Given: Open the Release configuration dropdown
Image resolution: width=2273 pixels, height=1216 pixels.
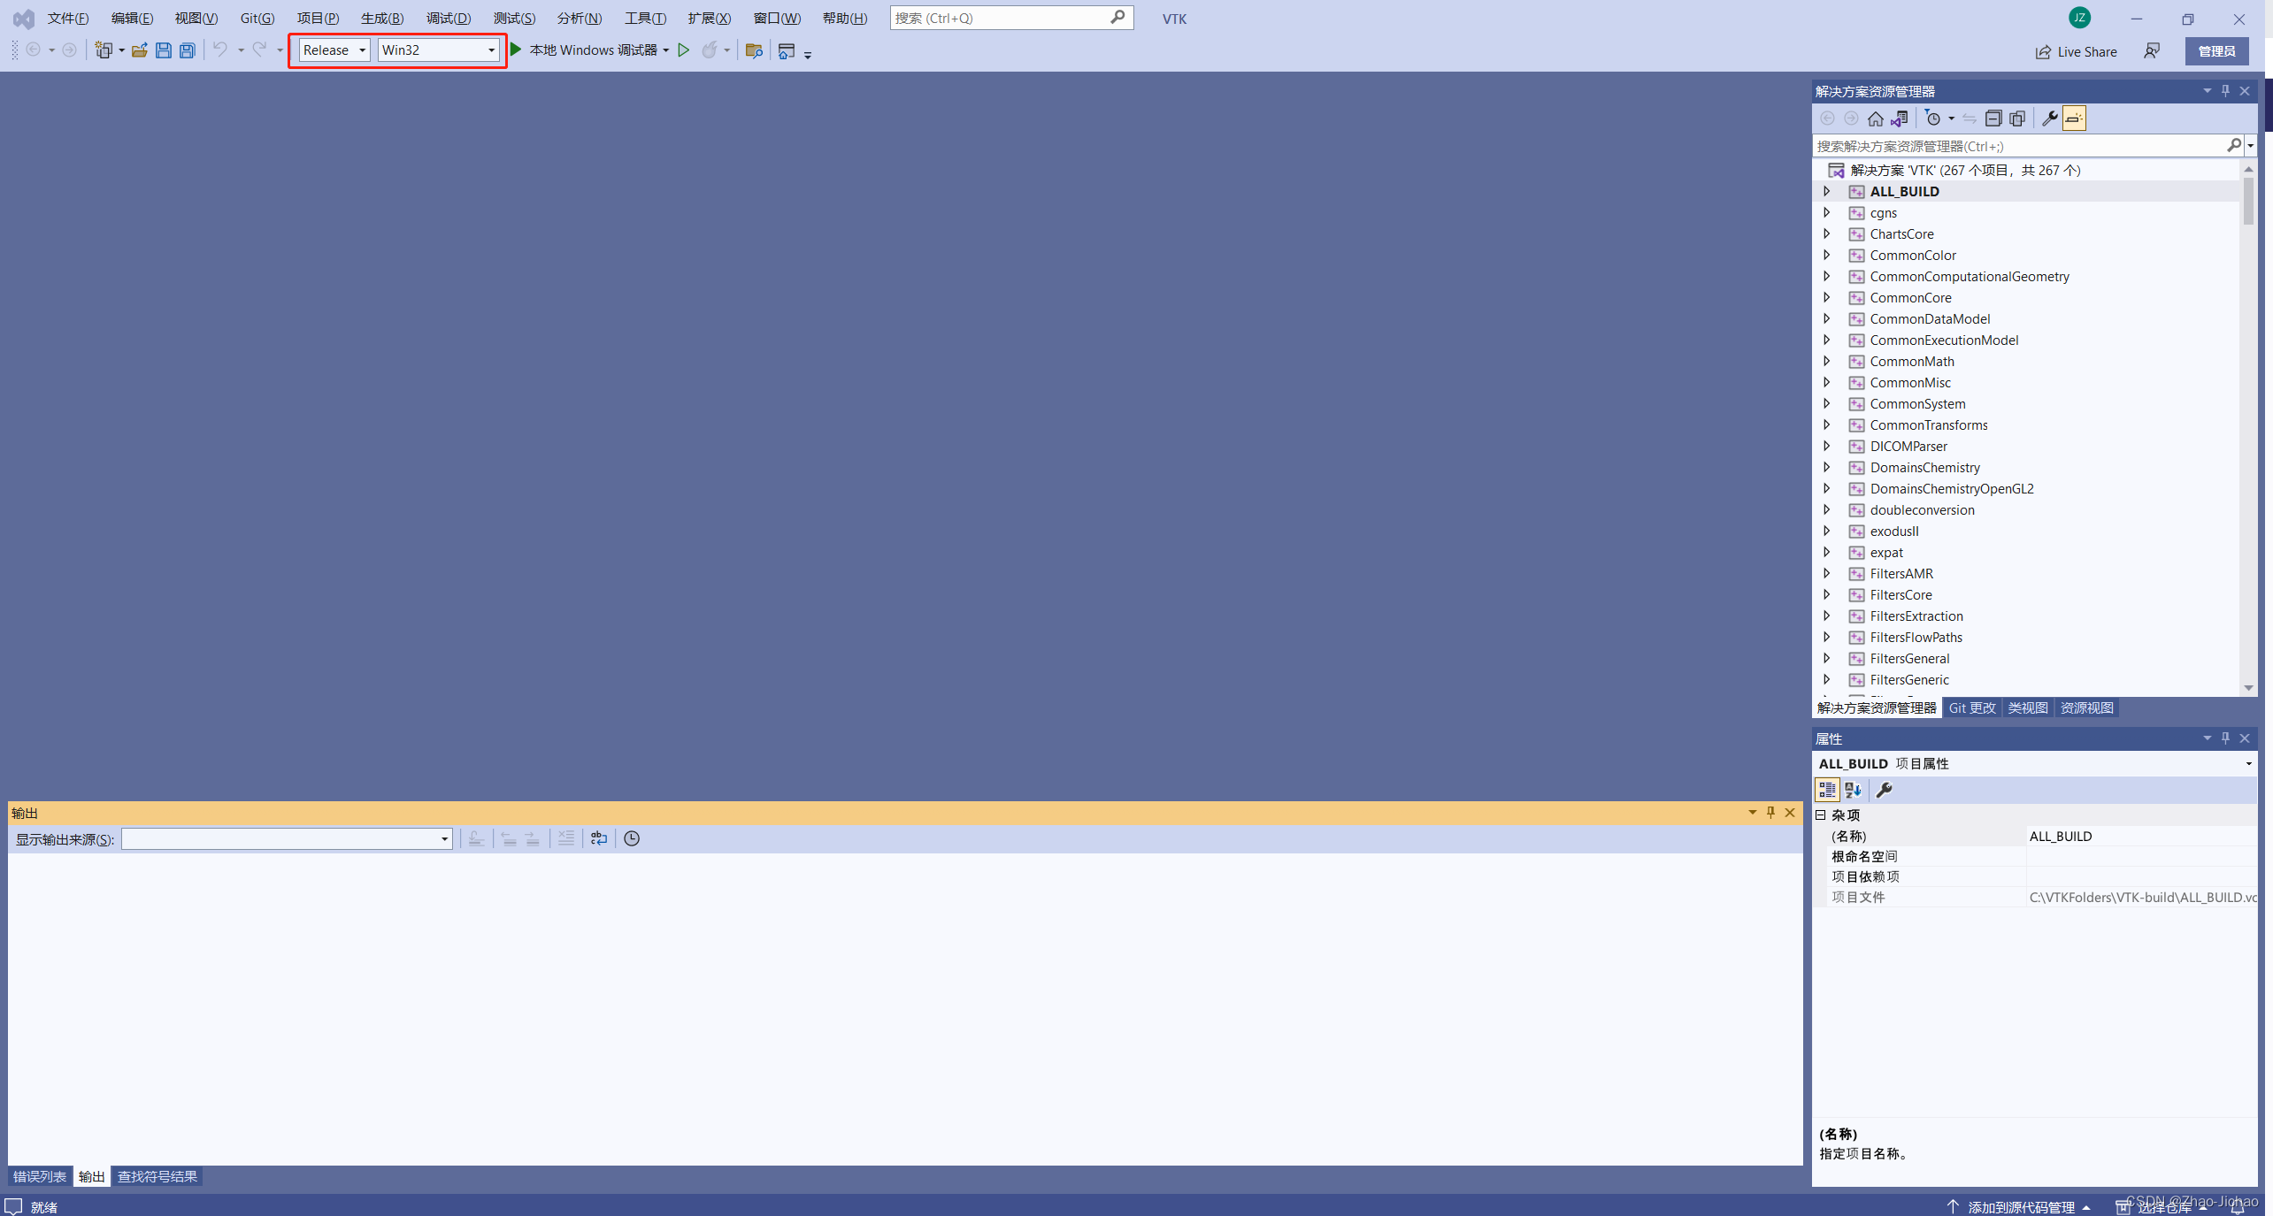Looking at the screenshot, I should coord(334,50).
